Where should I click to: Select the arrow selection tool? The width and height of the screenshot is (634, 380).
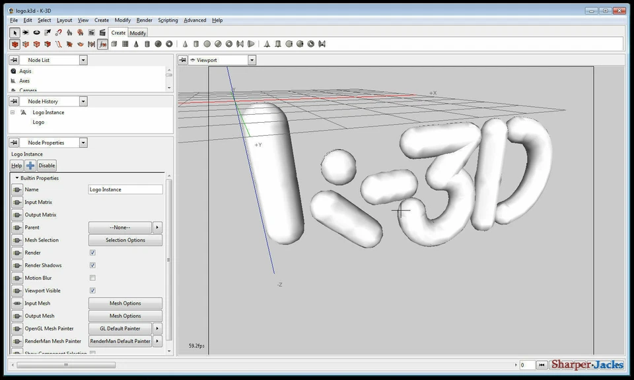[x=16, y=32]
